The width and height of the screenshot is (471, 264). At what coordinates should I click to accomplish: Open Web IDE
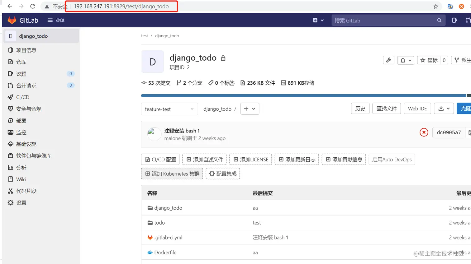[x=417, y=109]
